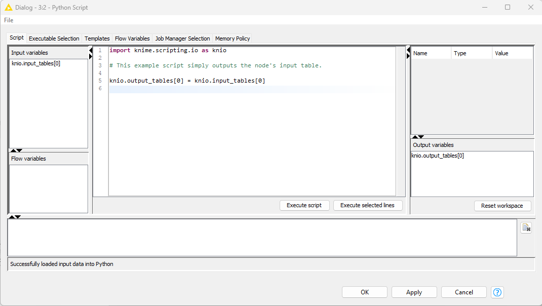Image resolution: width=542 pixels, height=306 pixels.
Task: Open the Templates tab
Action: pyautogui.click(x=97, y=39)
